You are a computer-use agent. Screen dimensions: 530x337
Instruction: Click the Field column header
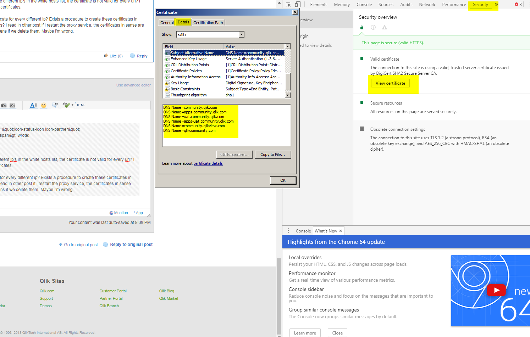193,46
